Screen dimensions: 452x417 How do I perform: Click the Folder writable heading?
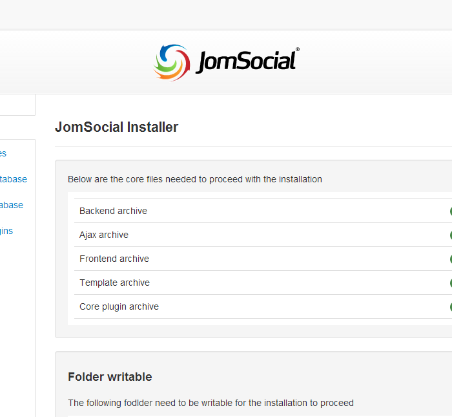pos(110,377)
